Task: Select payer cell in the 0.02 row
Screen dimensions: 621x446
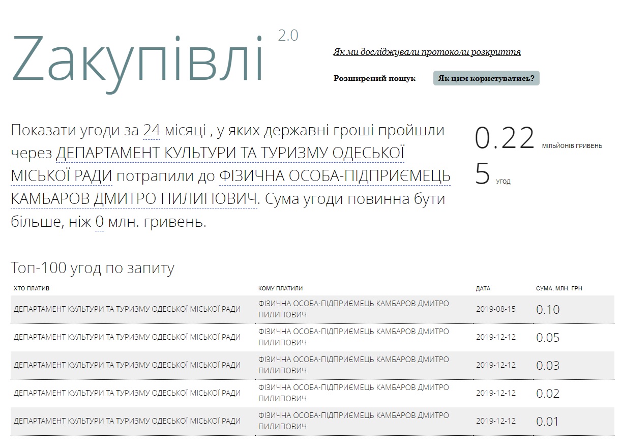Action: tap(127, 393)
